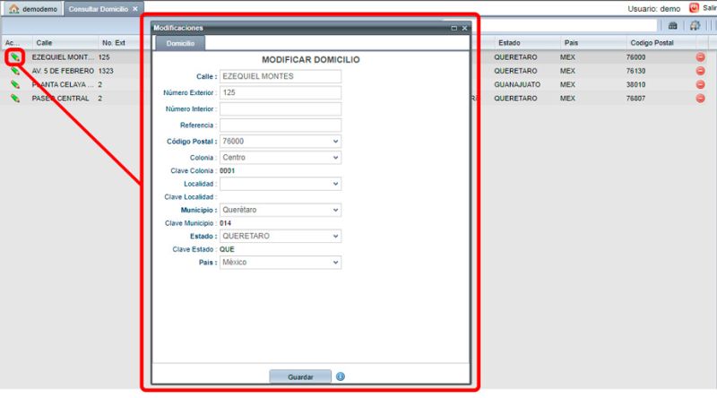The image size is (717, 398).
Task: Delete the GUANAJUATO address row
Action: [700, 84]
